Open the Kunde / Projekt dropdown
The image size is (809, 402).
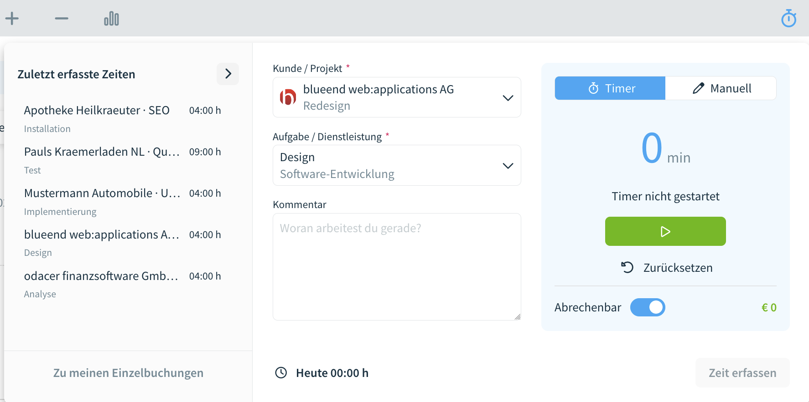pos(397,97)
